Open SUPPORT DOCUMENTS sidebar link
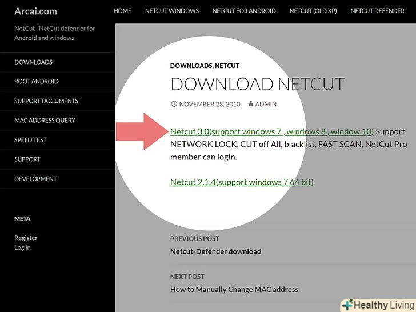The image size is (416, 312). 46,101
